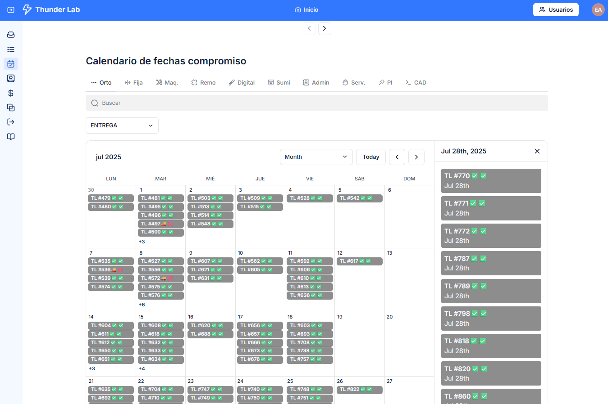Go to Inicio link
Screen dimensions: 608x404
pos(306,9)
